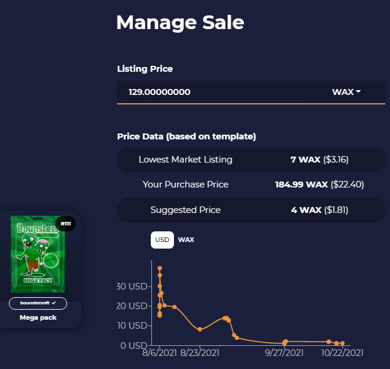Switch chart to WAX
Image resolution: width=390 pixels, height=369 pixels.
click(186, 240)
